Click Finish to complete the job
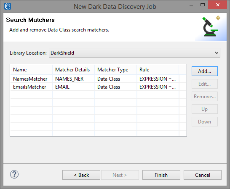230x189 pixels. point(161,175)
